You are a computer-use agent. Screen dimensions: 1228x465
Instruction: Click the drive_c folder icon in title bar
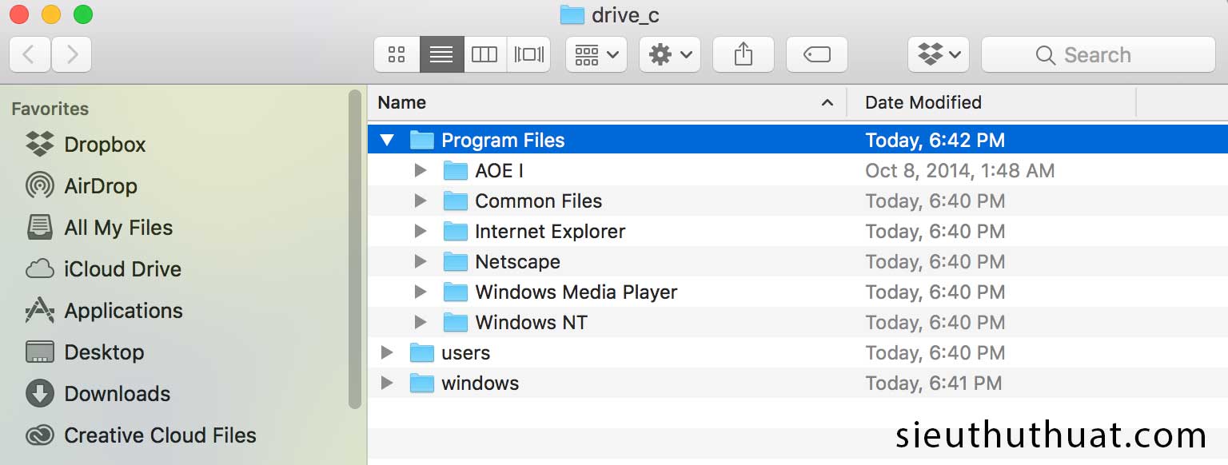point(572,15)
